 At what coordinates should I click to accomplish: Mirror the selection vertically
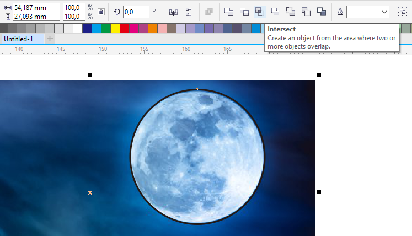(x=189, y=12)
